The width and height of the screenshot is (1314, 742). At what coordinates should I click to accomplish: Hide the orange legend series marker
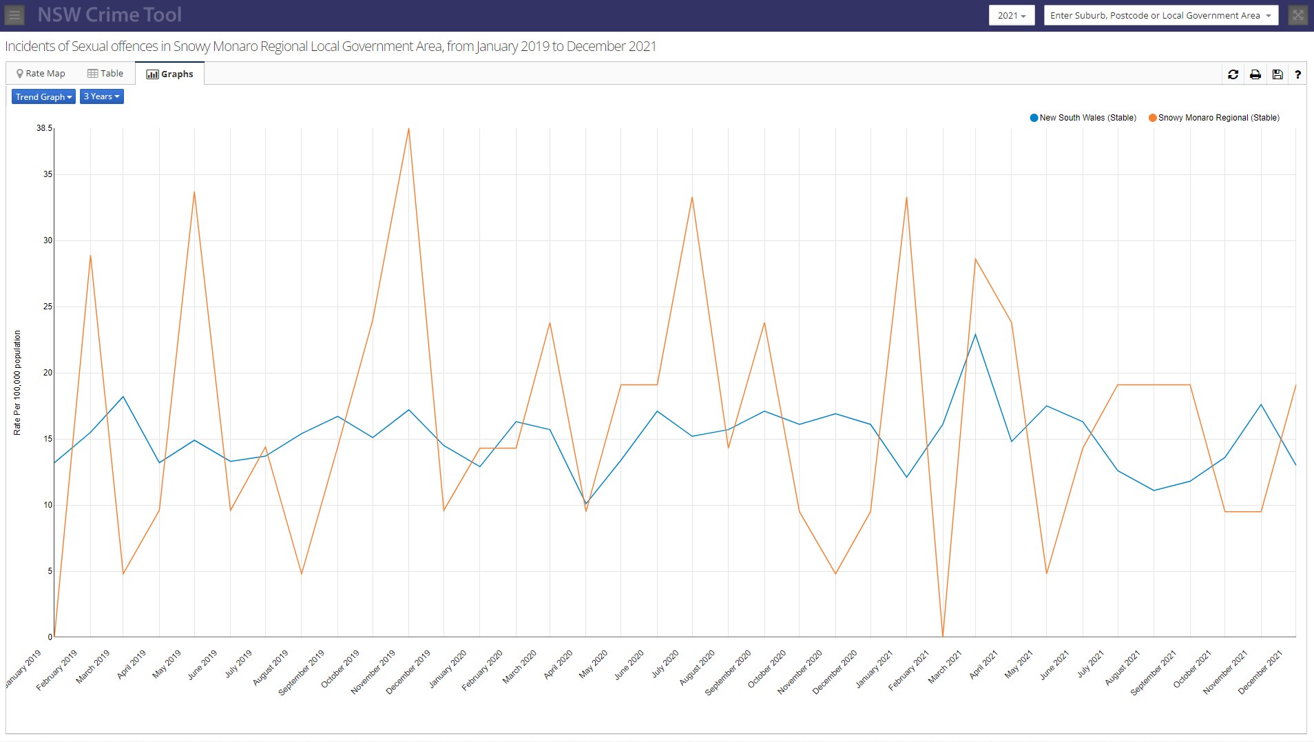point(1151,117)
